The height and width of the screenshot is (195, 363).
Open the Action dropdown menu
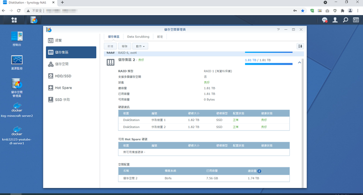[140, 46]
